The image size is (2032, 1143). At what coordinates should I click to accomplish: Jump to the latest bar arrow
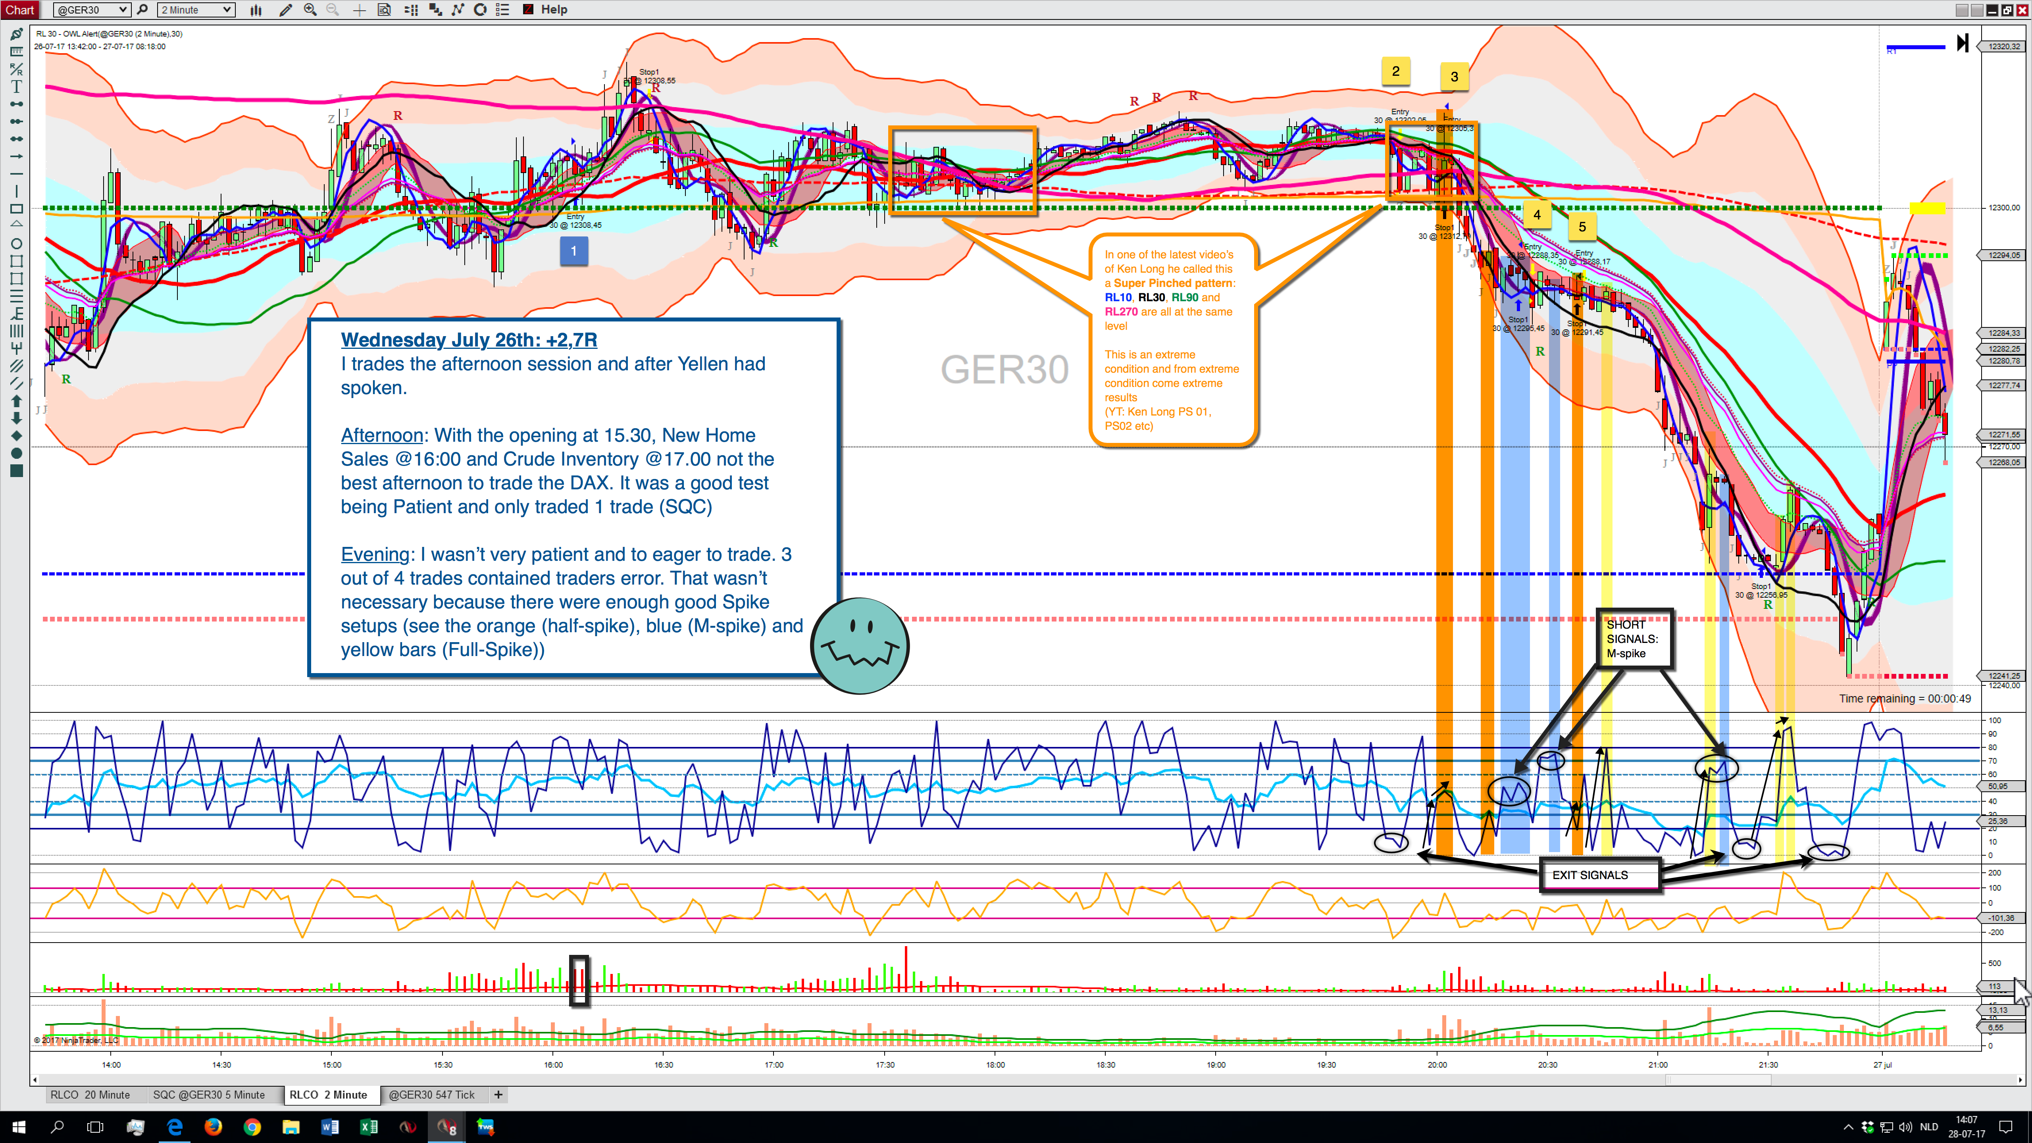coord(1963,42)
